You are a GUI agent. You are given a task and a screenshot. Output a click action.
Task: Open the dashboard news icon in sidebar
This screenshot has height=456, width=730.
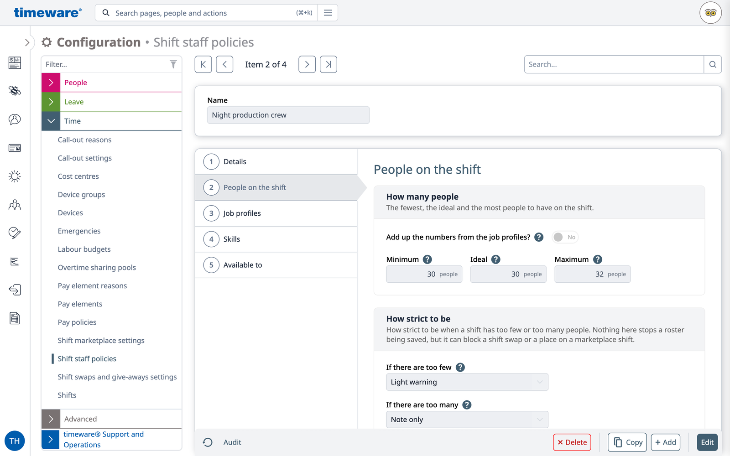tap(15, 62)
